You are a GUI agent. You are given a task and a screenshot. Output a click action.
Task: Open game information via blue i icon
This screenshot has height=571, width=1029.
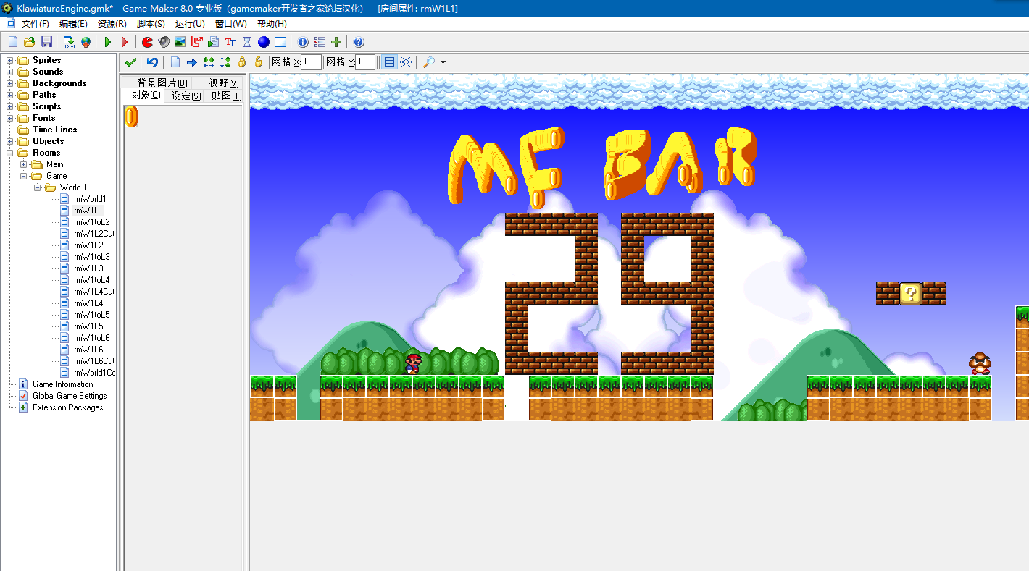point(303,42)
